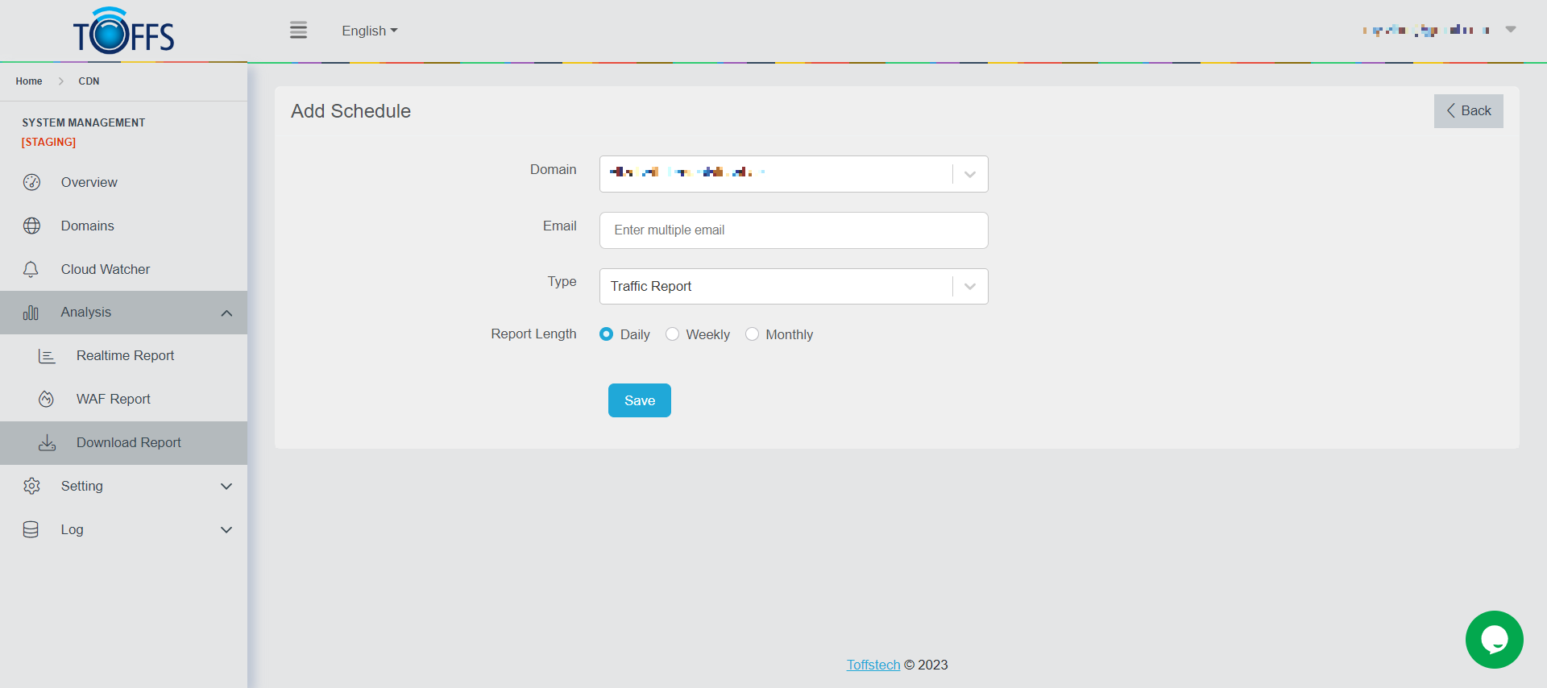1547x688 pixels.
Task: Open the green chat bubble widget
Action: [x=1494, y=640]
